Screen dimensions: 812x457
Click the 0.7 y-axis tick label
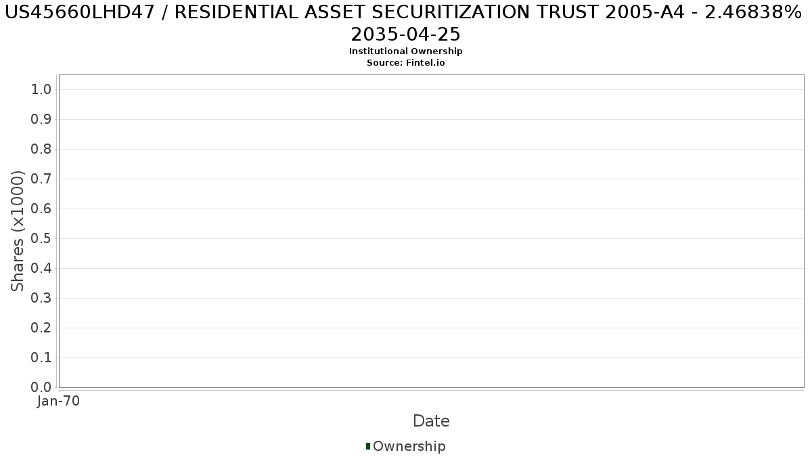41,179
